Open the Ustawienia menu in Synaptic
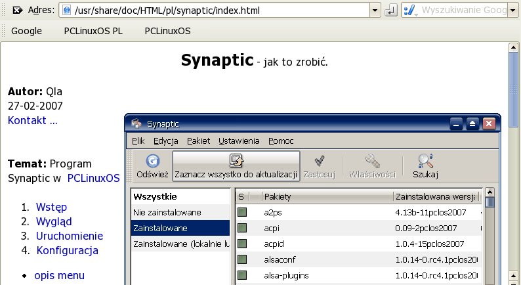 239,141
